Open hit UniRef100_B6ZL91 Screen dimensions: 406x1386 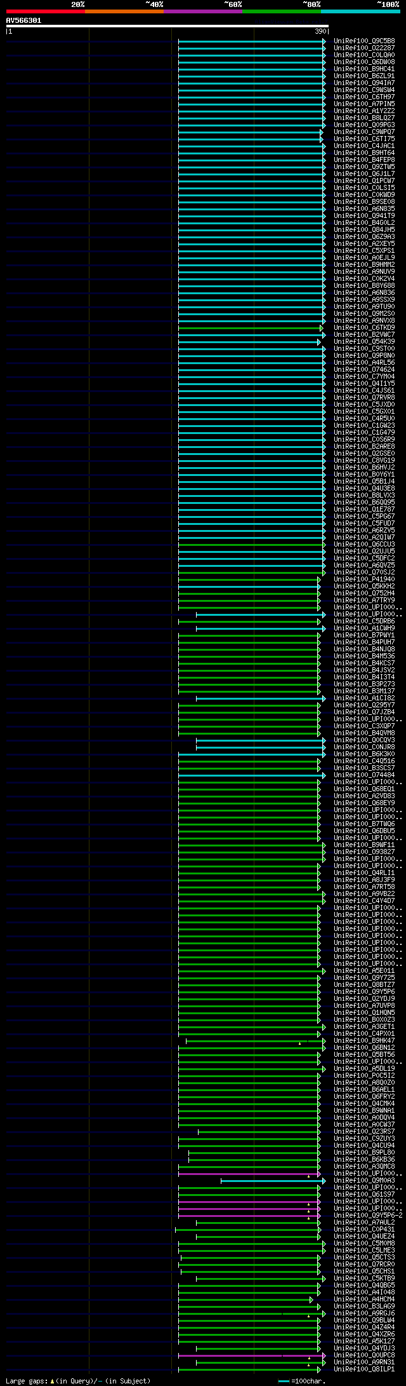[x=364, y=76]
